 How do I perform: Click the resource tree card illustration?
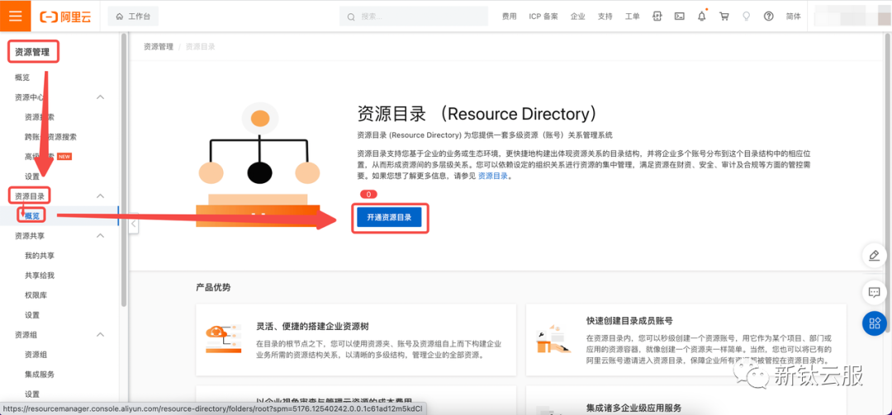(223, 339)
